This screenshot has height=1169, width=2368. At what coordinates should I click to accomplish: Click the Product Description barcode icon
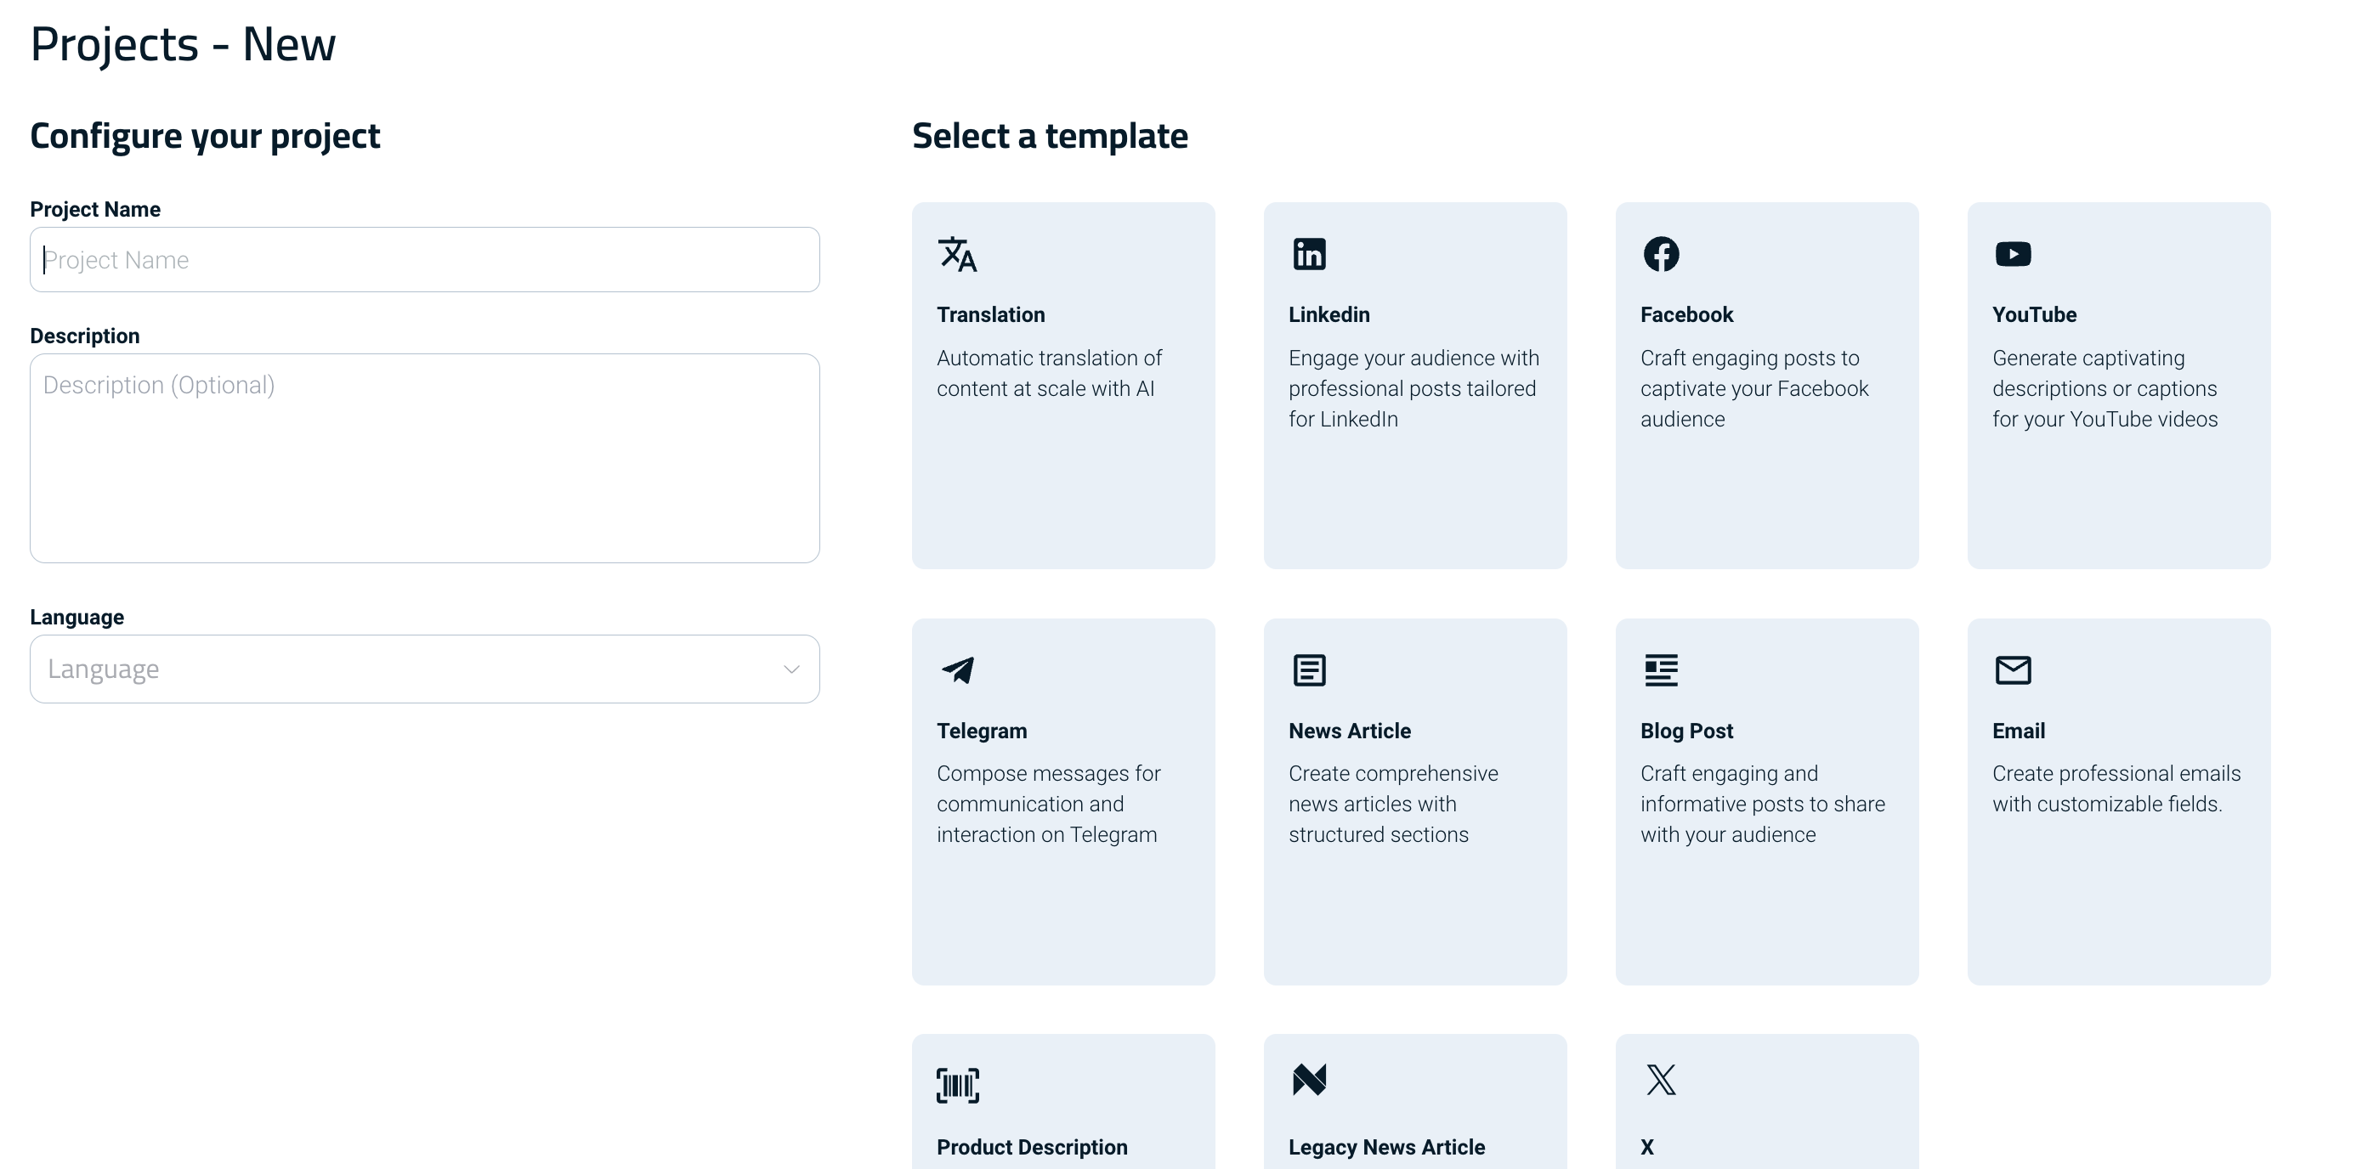pyautogui.click(x=958, y=1086)
